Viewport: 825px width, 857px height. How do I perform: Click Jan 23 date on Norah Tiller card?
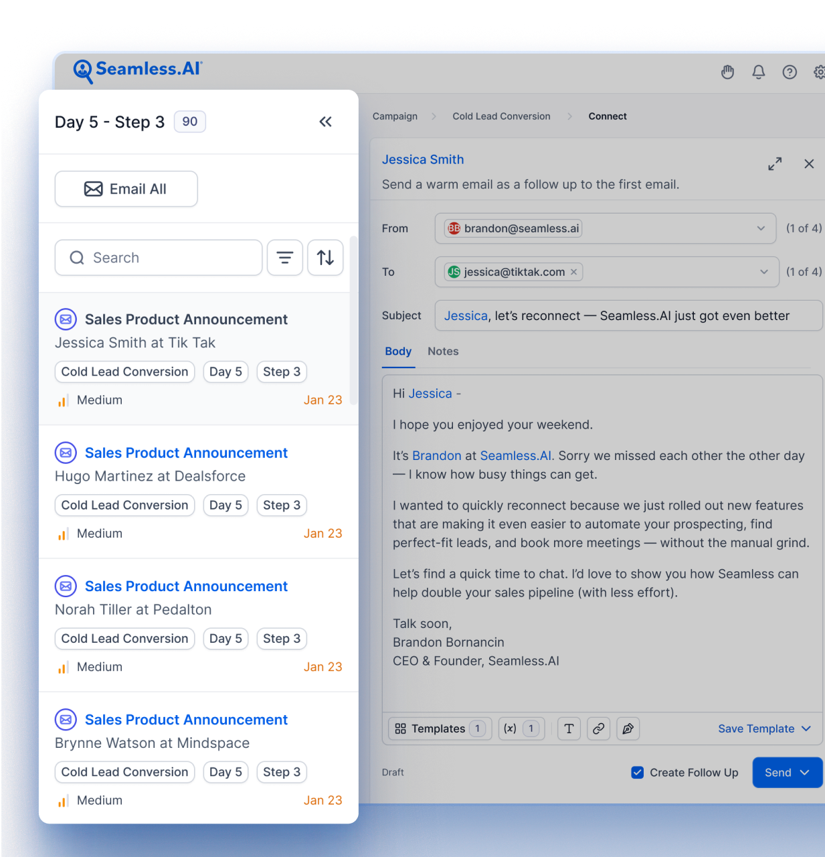(x=323, y=667)
